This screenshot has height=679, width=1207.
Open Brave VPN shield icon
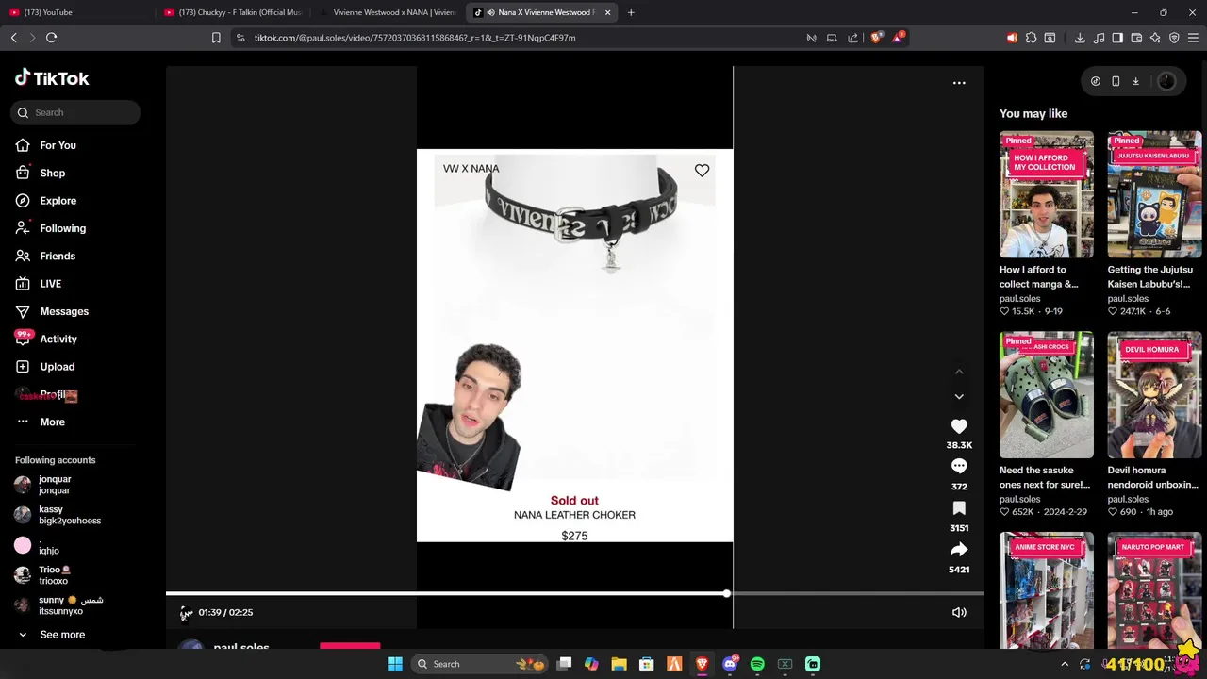pyautogui.click(x=1174, y=38)
